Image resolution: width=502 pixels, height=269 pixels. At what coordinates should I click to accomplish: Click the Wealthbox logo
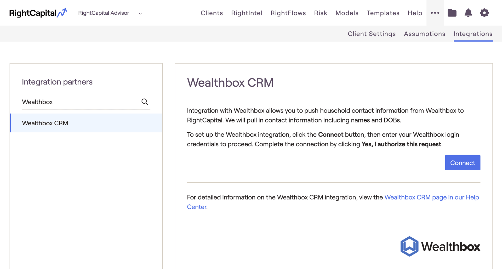(x=440, y=246)
